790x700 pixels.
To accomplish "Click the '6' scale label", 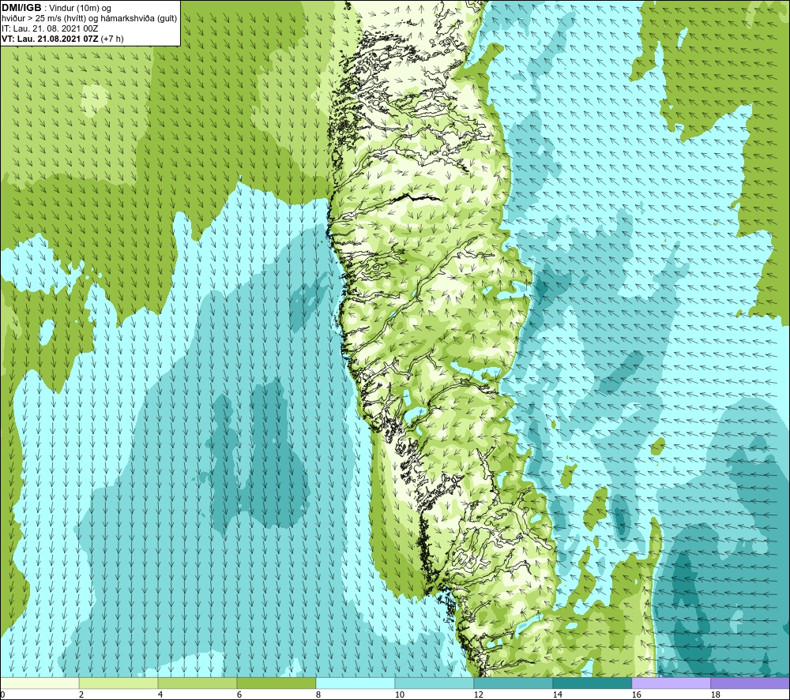I will point(239,695).
